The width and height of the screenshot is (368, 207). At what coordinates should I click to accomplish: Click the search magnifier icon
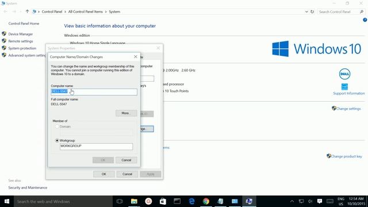[x=362, y=11]
